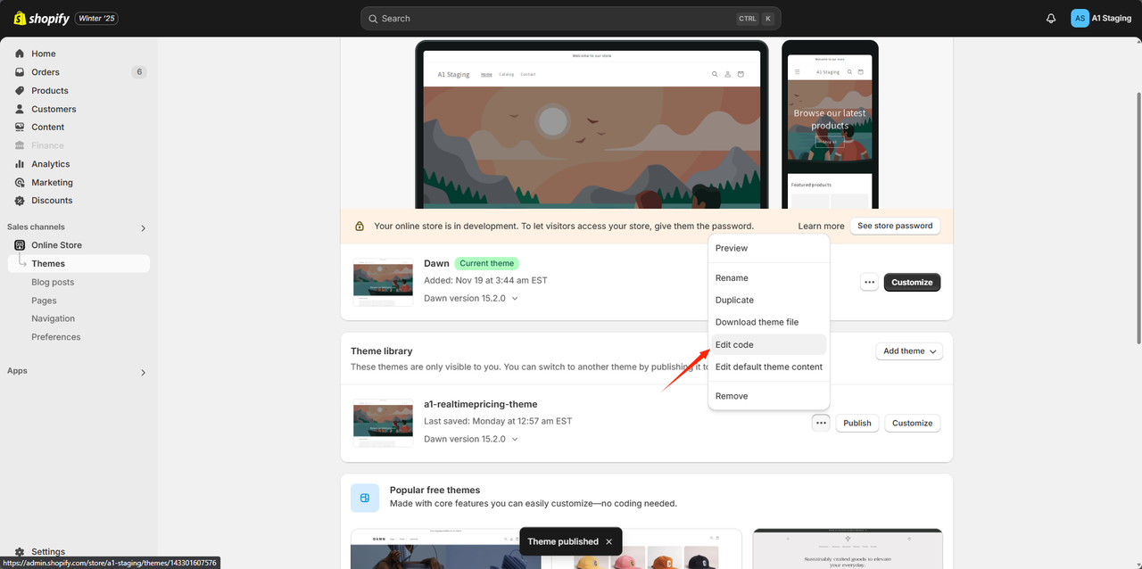Click the Theme library heading
Image resolution: width=1142 pixels, height=569 pixels.
point(382,351)
